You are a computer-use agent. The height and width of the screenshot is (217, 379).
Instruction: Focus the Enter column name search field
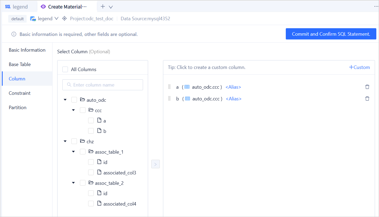pyautogui.click(x=103, y=85)
